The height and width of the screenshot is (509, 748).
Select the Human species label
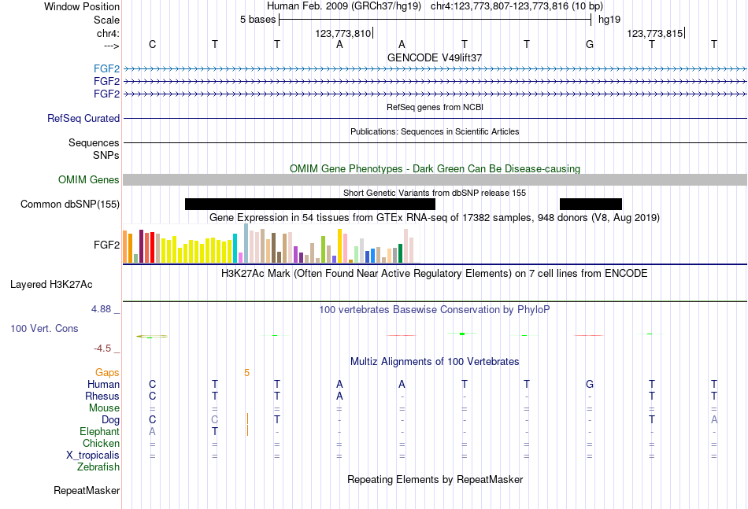pyautogui.click(x=103, y=384)
